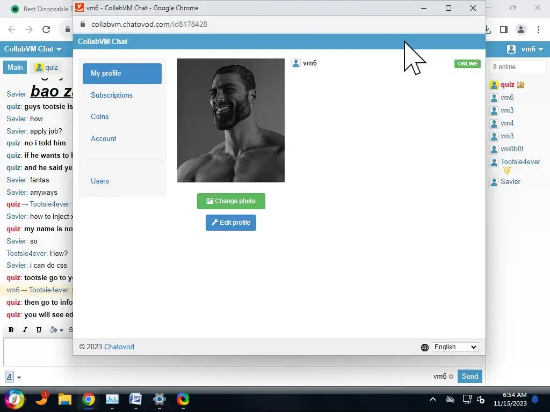Click the Start orb button
Viewport: 550px width, 412px height.
point(15,399)
